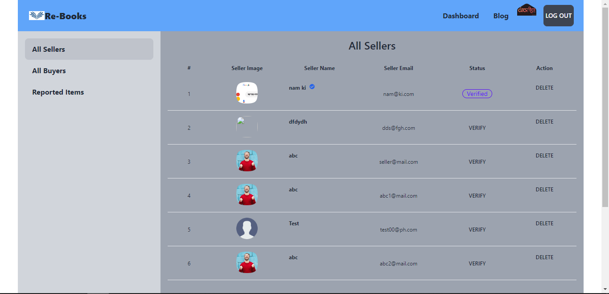Click the scrollbar up arrow
The width and height of the screenshot is (609, 294).
(x=605, y=4)
